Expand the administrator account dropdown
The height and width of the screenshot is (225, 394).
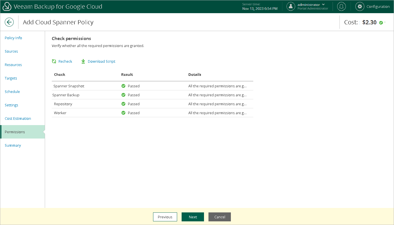coord(323,4)
